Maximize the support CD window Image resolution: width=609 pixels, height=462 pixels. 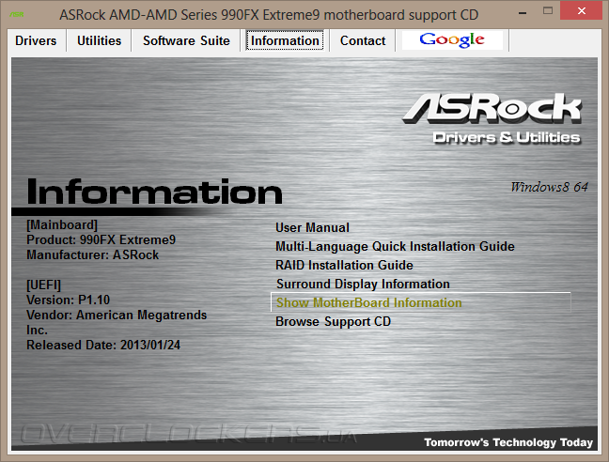pyautogui.click(x=548, y=11)
